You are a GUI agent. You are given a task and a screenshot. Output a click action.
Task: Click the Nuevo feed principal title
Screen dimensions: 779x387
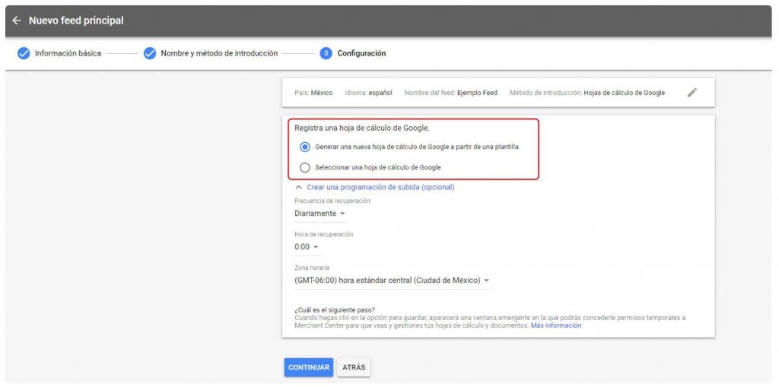(76, 21)
